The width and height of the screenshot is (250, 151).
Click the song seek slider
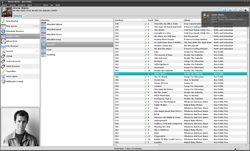tap(23, 16)
